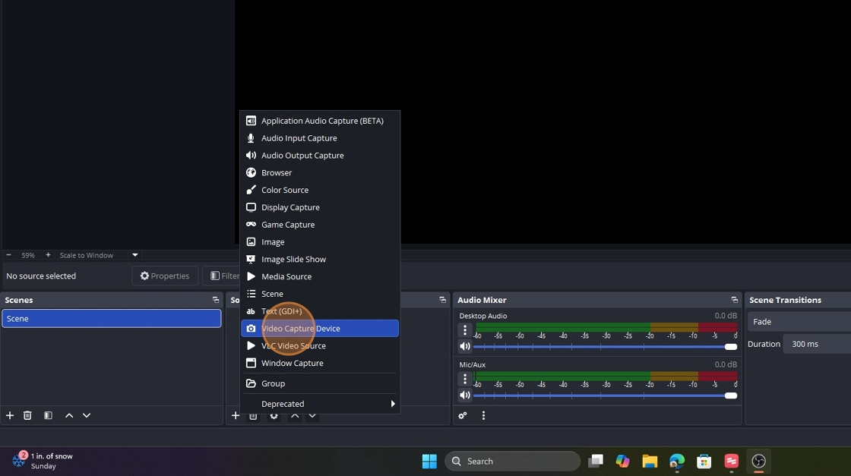Open advanced audio properties gears icon

(x=463, y=416)
